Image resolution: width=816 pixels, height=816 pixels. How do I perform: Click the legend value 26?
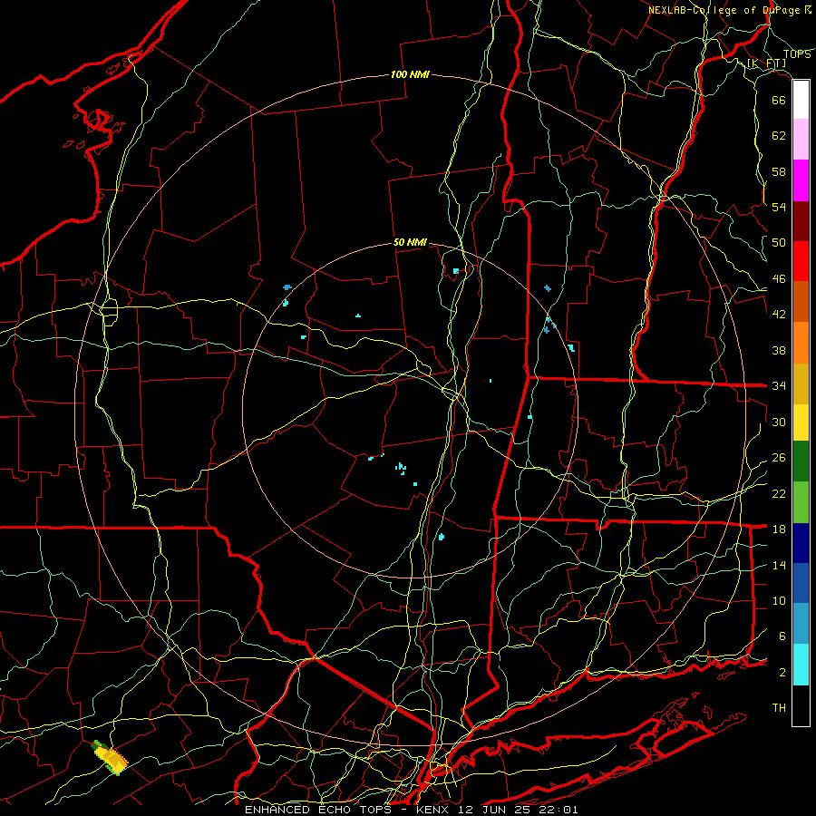(779, 458)
